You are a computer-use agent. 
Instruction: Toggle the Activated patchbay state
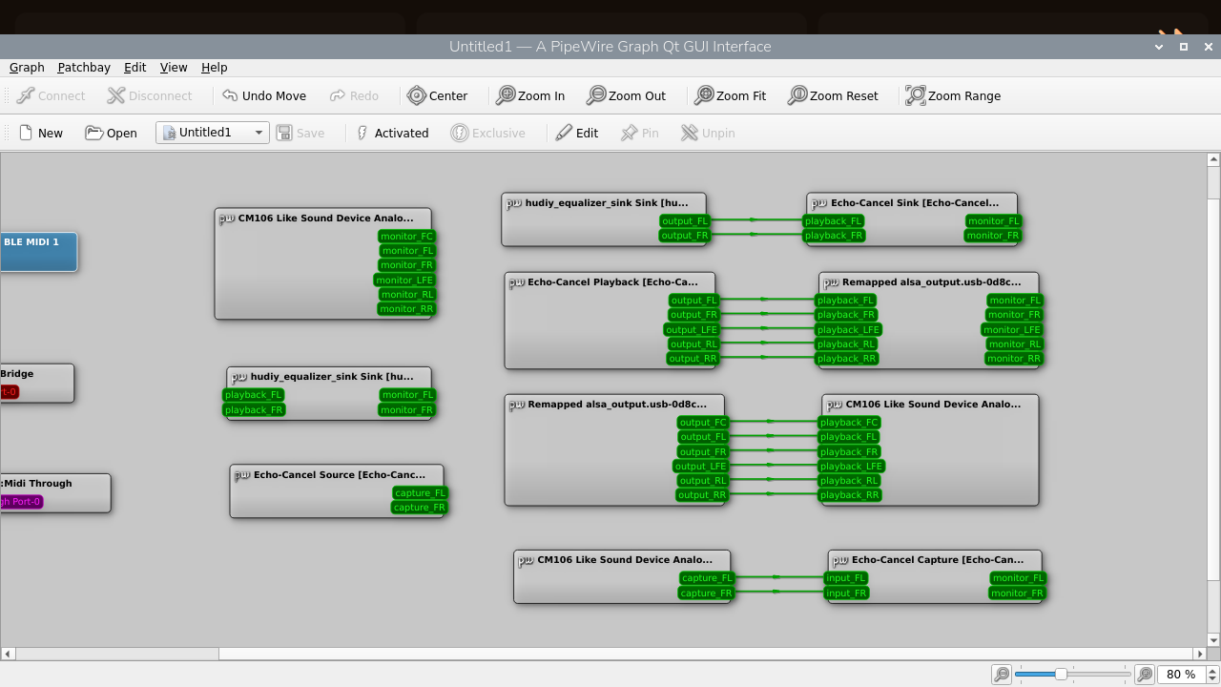tap(391, 133)
